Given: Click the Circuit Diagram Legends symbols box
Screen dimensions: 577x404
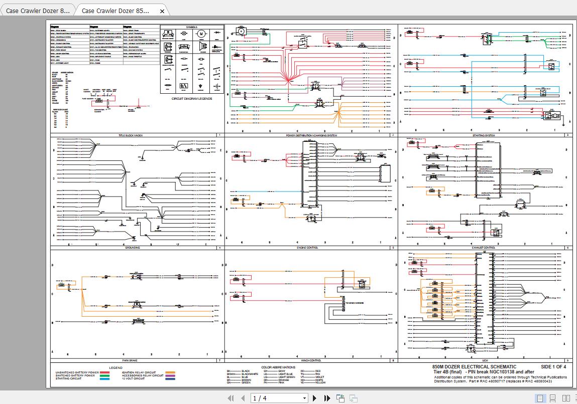Looking at the screenshot, I should 192,59.
